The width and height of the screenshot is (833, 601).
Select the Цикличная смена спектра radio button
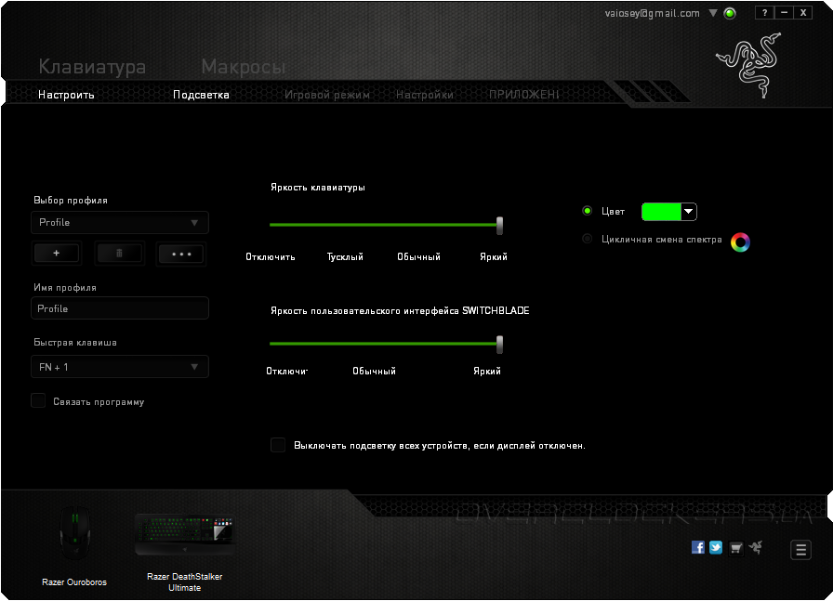coord(587,239)
